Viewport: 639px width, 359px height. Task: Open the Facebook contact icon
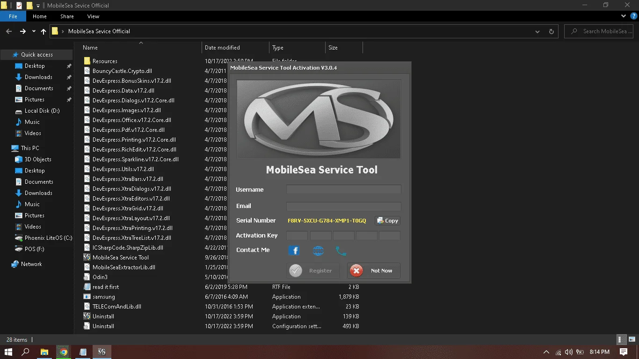[x=294, y=251]
